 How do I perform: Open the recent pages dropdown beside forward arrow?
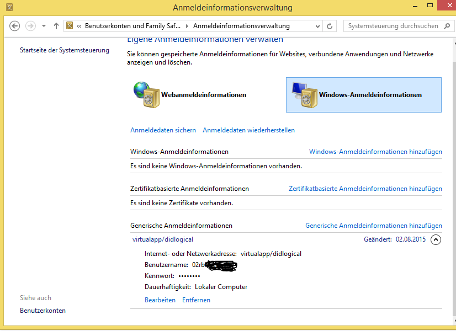tap(43, 25)
